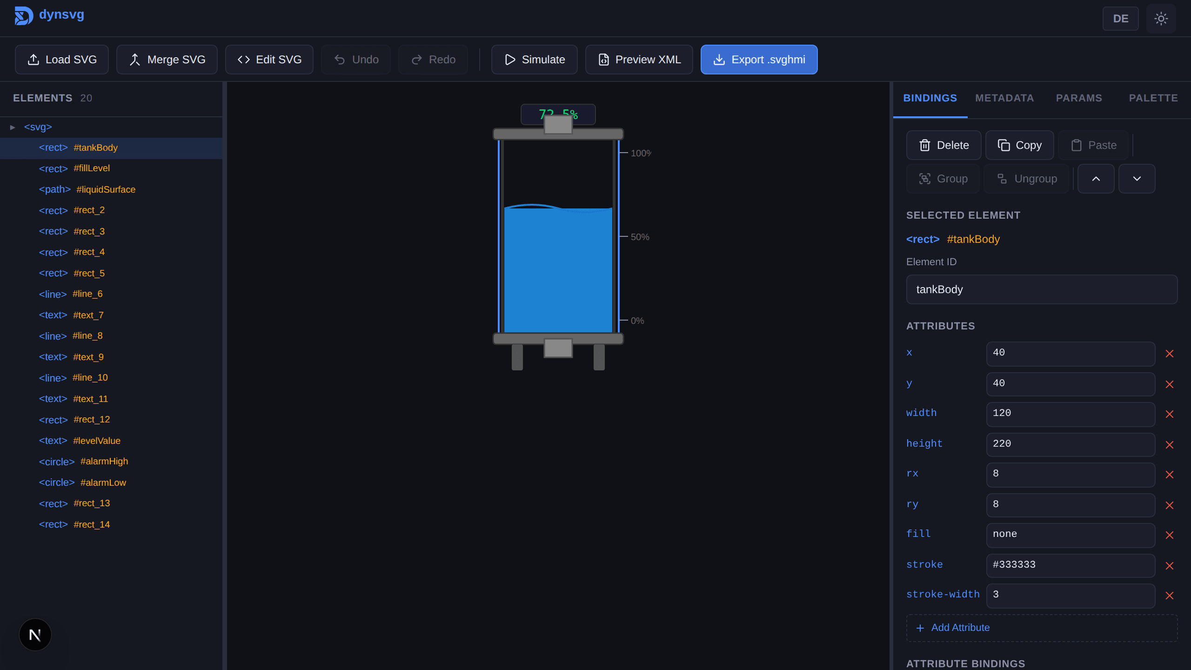The width and height of the screenshot is (1191, 670).
Task: Open the Preview XML viewer
Action: tap(638, 59)
